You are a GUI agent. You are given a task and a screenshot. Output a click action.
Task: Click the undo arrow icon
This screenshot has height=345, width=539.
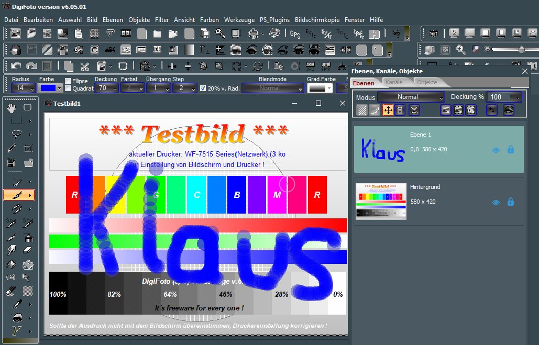coord(16,66)
